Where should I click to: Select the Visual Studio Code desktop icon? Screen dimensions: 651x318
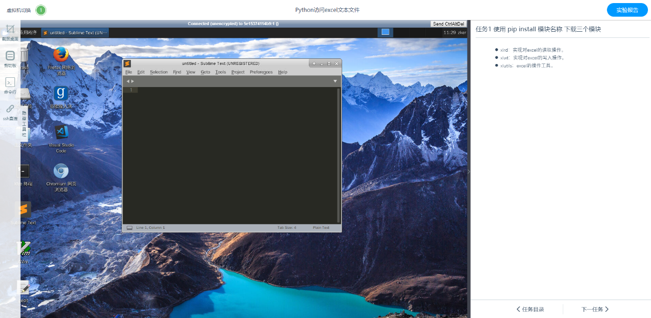(61, 132)
